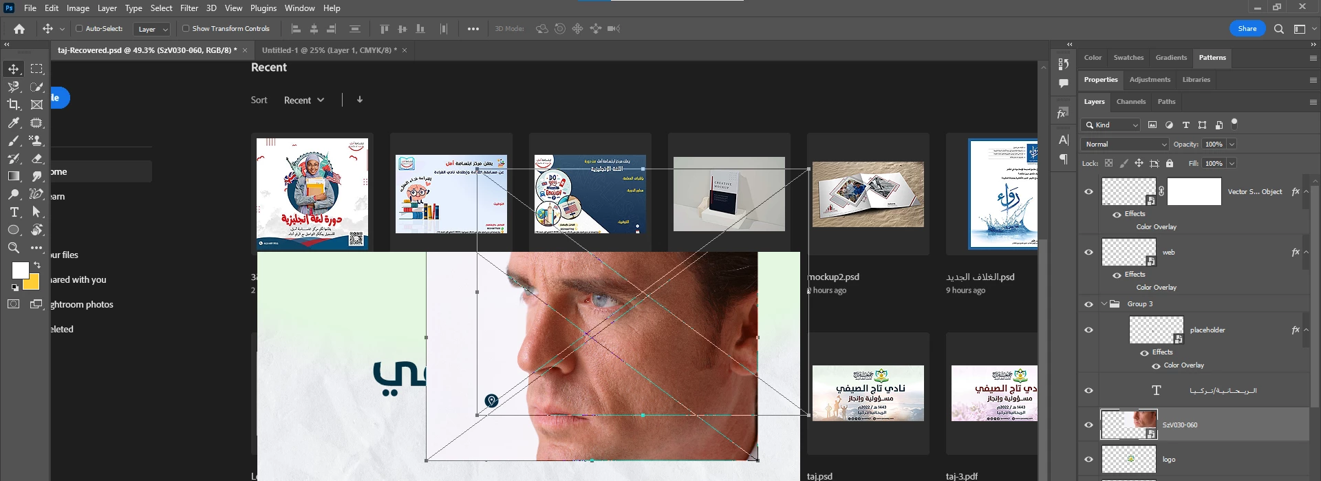Screen dimensions: 1321x481
Task: Swap foreground and background colors
Action: point(37,264)
